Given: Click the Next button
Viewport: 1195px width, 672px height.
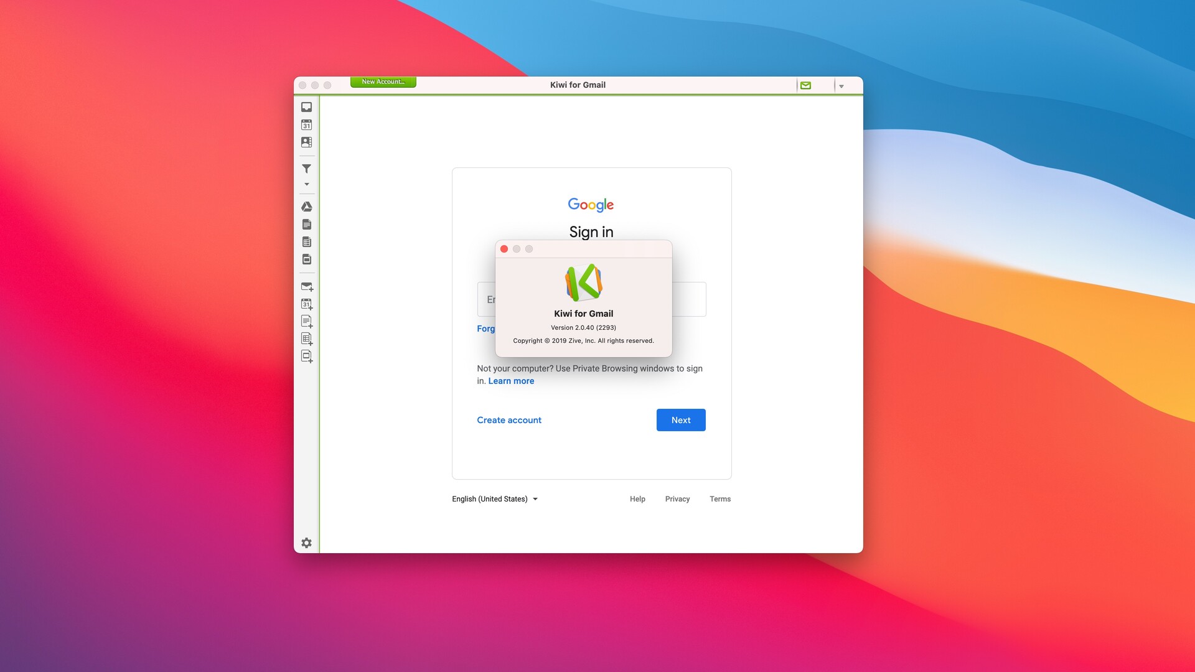Looking at the screenshot, I should 681,420.
